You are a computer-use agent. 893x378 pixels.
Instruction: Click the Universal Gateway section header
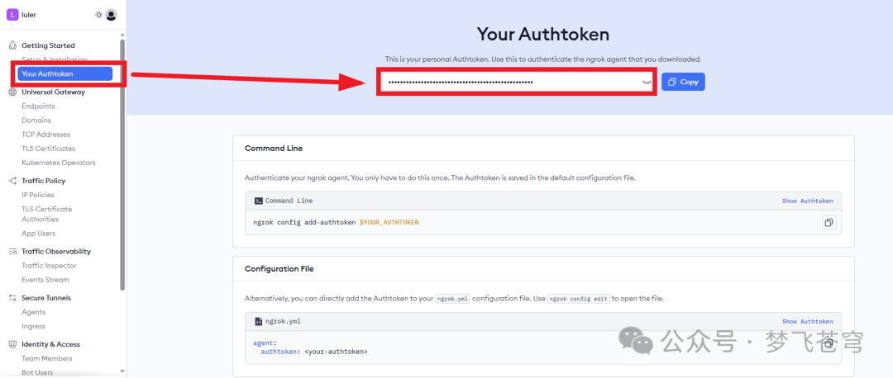54,92
